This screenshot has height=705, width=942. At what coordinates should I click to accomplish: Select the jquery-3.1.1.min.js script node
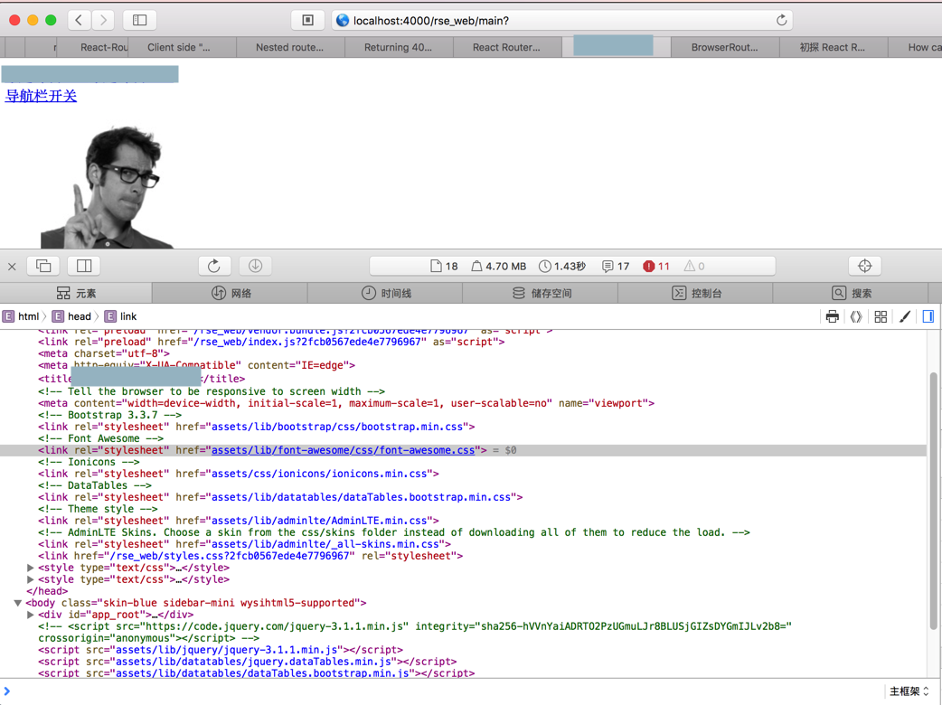tap(221, 650)
